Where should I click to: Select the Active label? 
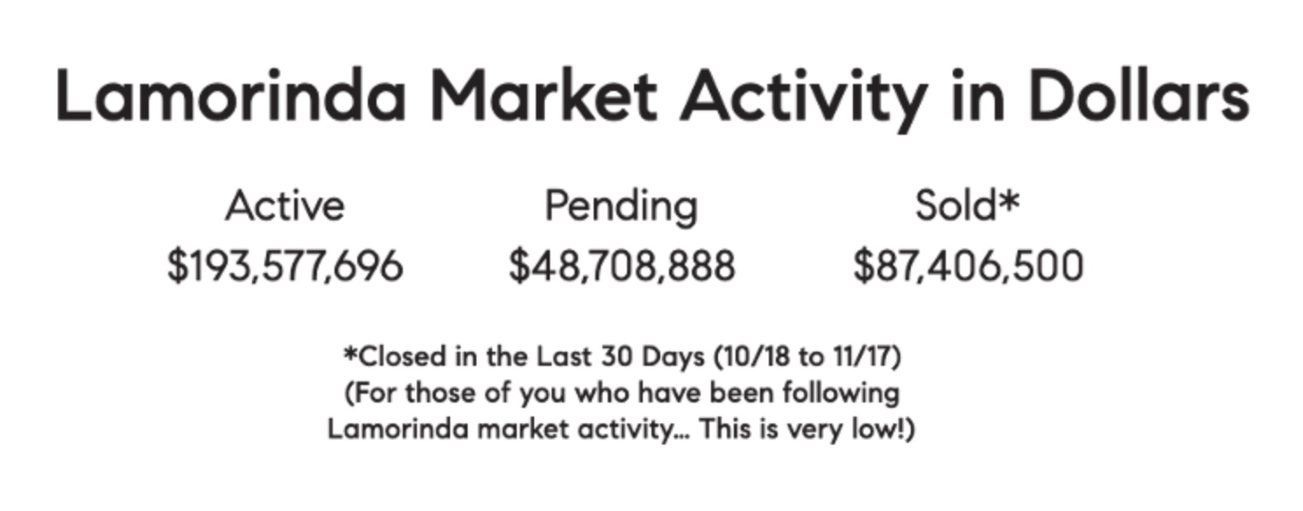pyautogui.click(x=285, y=206)
